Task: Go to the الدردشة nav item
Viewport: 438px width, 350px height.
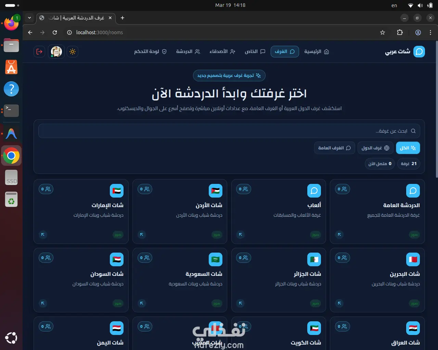Action: (188, 52)
